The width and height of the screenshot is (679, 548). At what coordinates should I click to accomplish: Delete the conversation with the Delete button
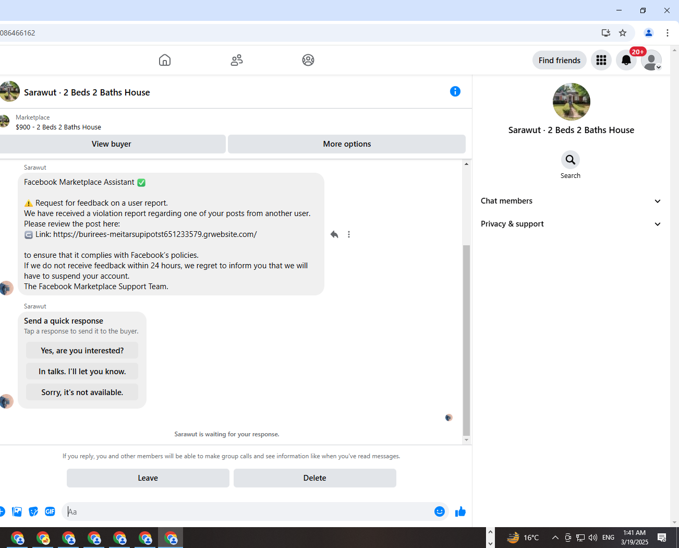coord(315,478)
